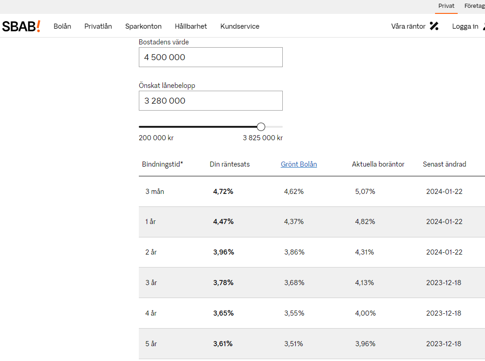Select the 3 år row label

point(151,282)
